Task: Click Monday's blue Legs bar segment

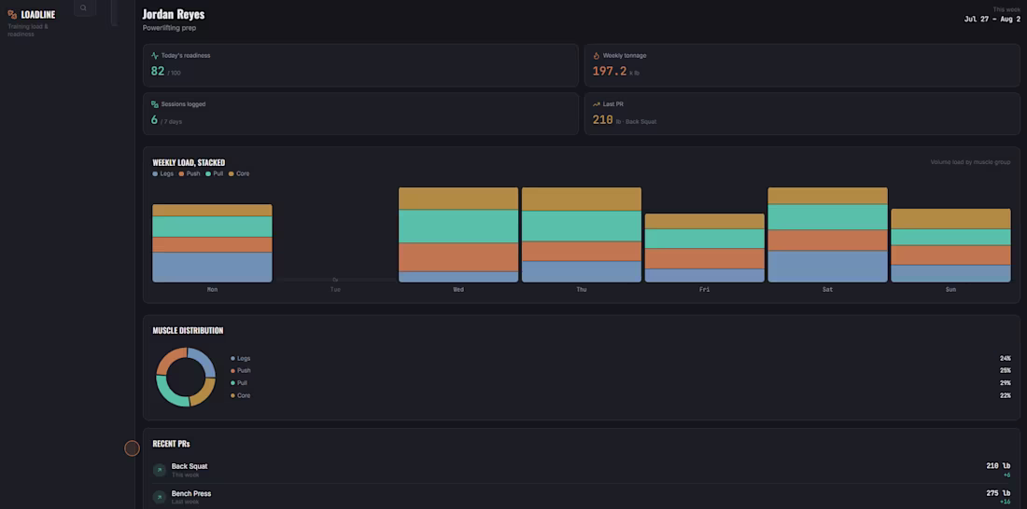Action: (x=212, y=267)
